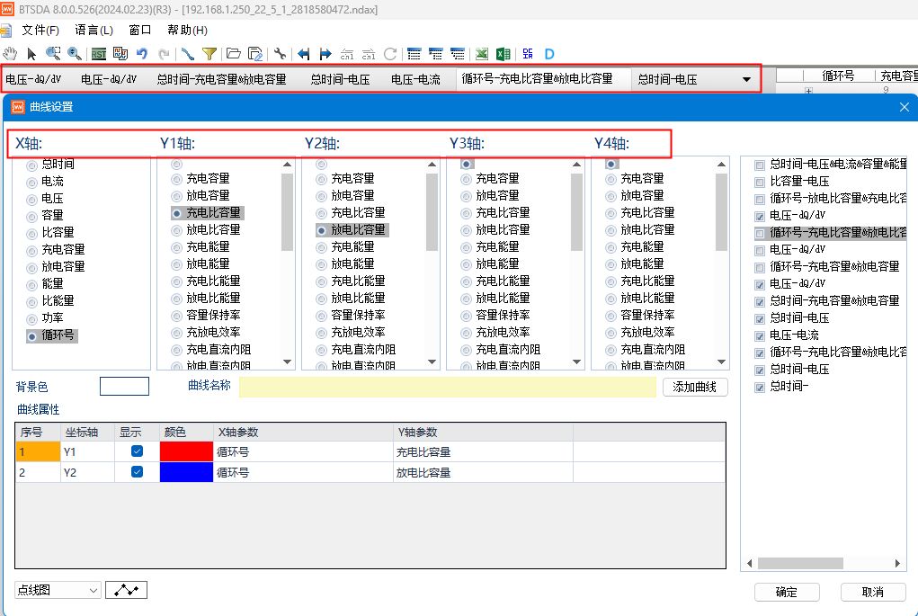The height and width of the screenshot is (616, 918).
Task: Check 循环号-充电容量&放电容量 checkbox
Action: 760,268
